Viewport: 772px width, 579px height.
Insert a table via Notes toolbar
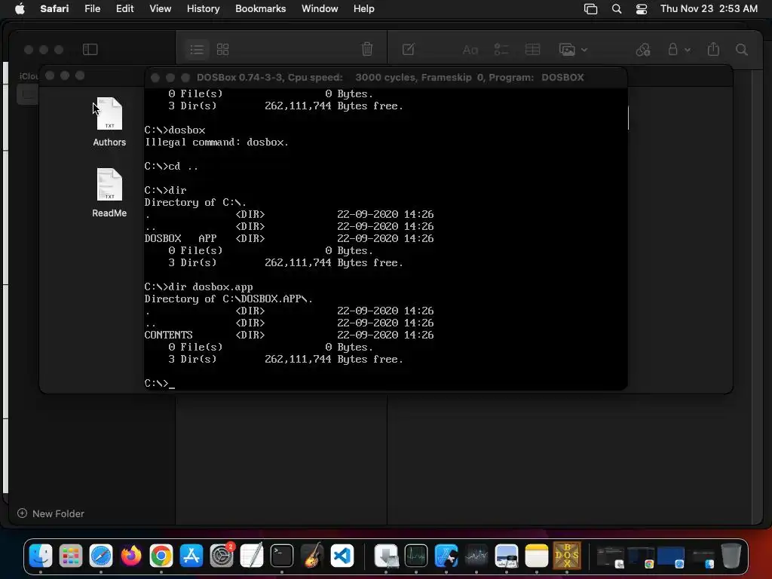point(533,49)
